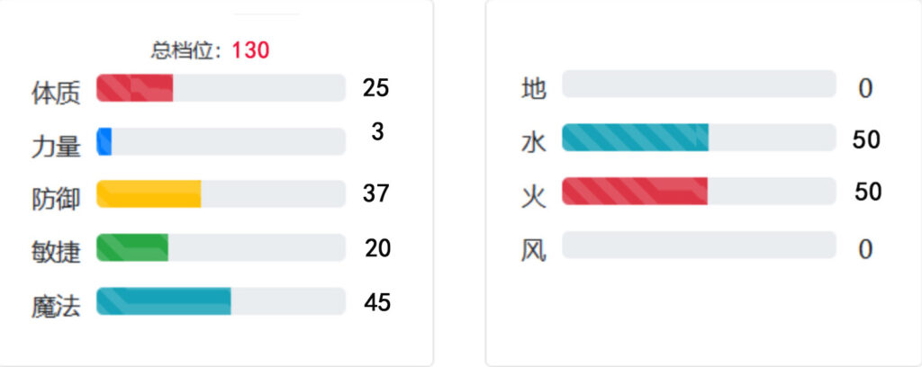
Task: Click the 水 element label
Action: pos(534,143)
